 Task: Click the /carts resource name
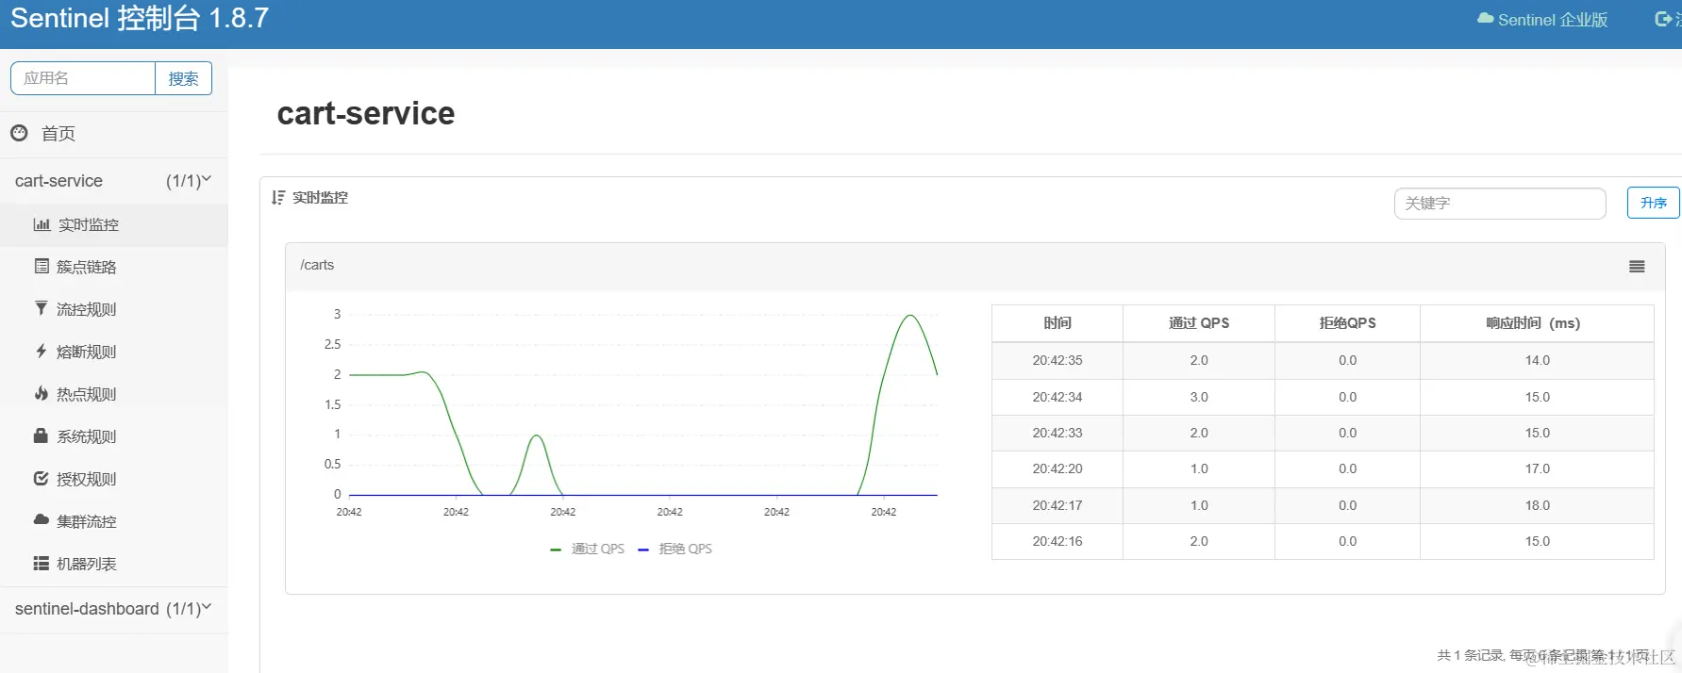pyautogui.click(x=317, y=265)
